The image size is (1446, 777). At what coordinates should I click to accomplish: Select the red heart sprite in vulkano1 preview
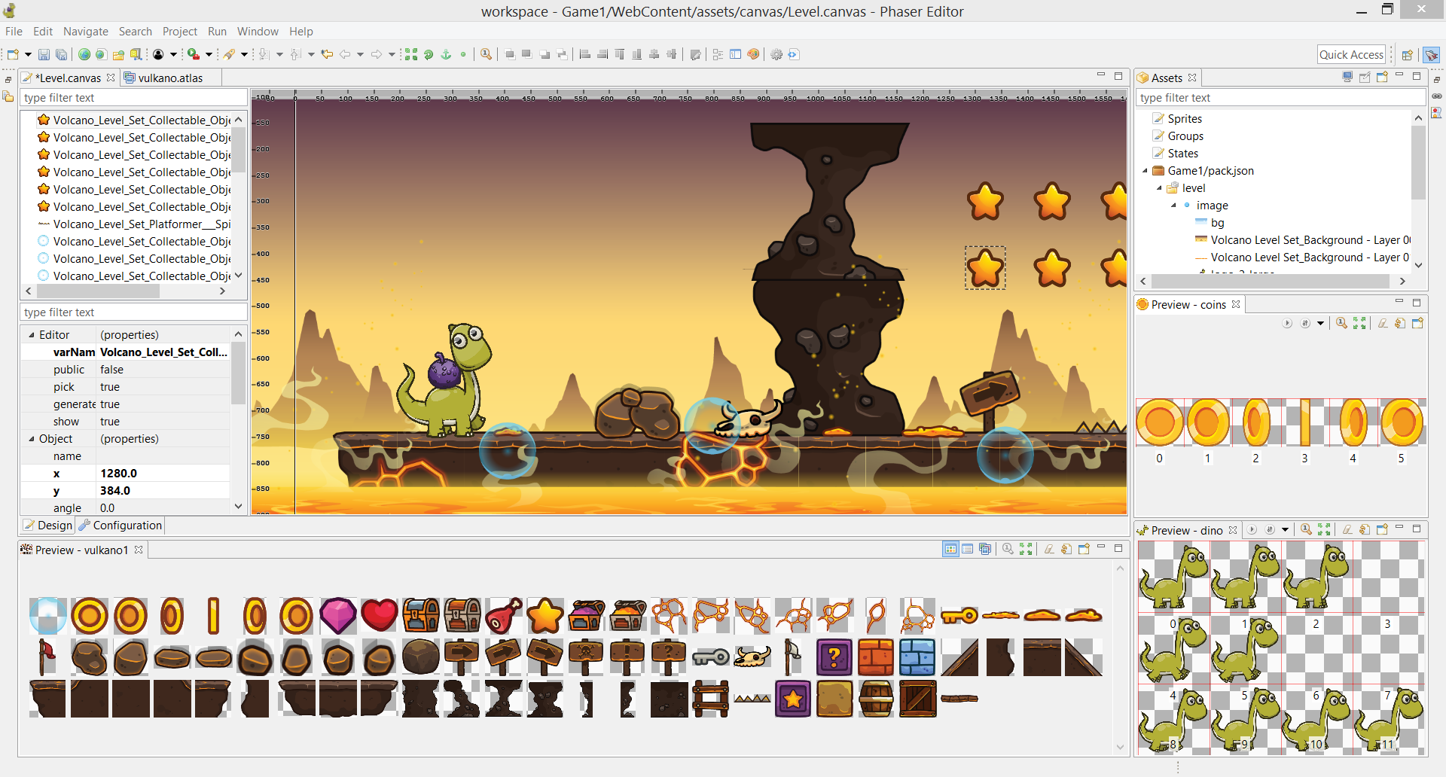(x=380, y=615)
